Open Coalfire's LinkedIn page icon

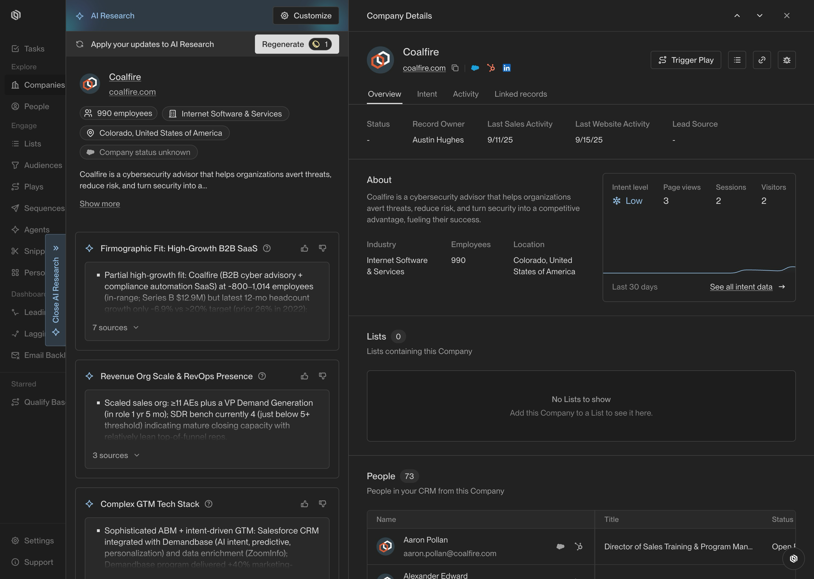(506, 68)
